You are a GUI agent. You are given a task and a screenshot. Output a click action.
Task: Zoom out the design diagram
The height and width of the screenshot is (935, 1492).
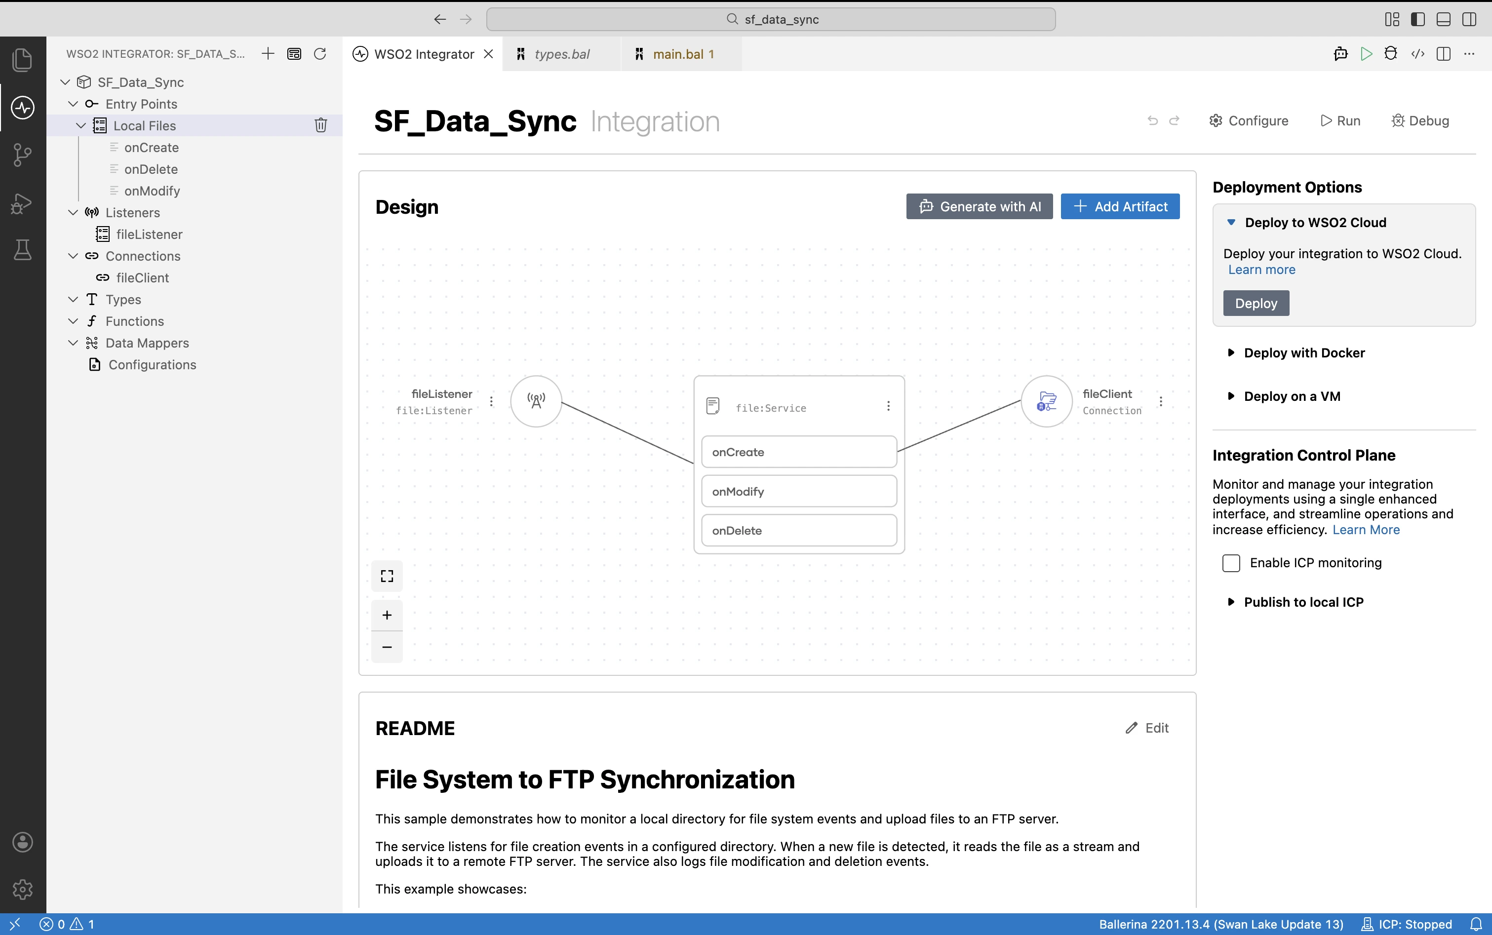[x=387, y=647]
